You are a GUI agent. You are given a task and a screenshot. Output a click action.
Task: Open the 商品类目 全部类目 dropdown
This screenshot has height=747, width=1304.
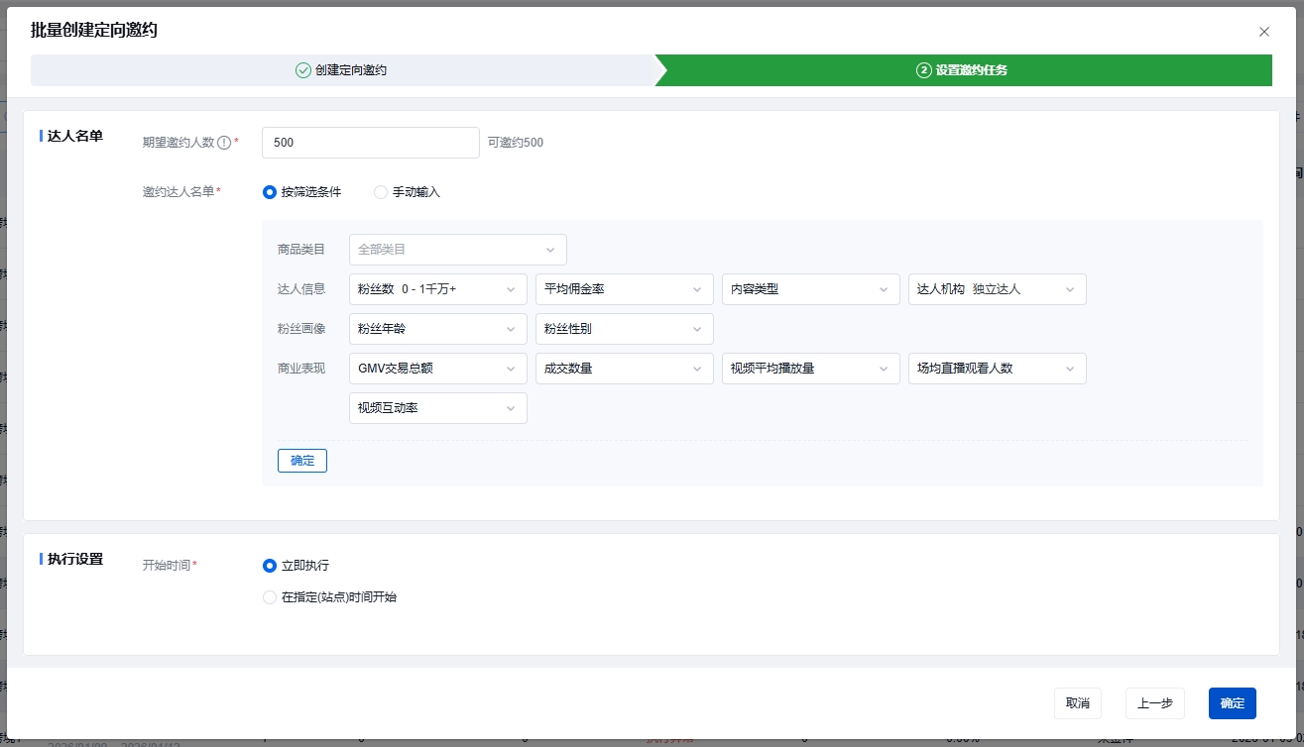pyautogui.click(x=457, y=250)
